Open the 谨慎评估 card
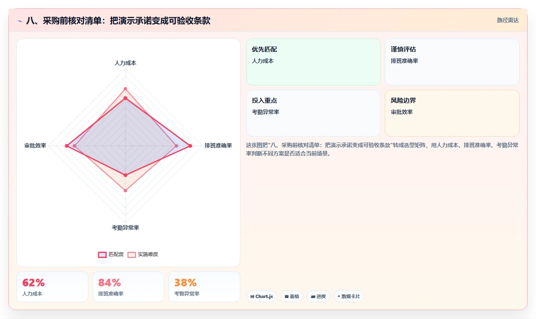This screenshot has width=536, height=319. [x=452, y=62]
